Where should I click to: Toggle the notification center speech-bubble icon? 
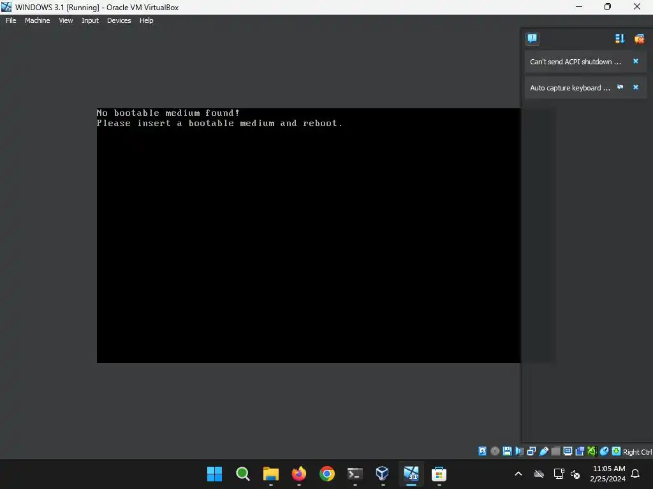click(532, 39)
